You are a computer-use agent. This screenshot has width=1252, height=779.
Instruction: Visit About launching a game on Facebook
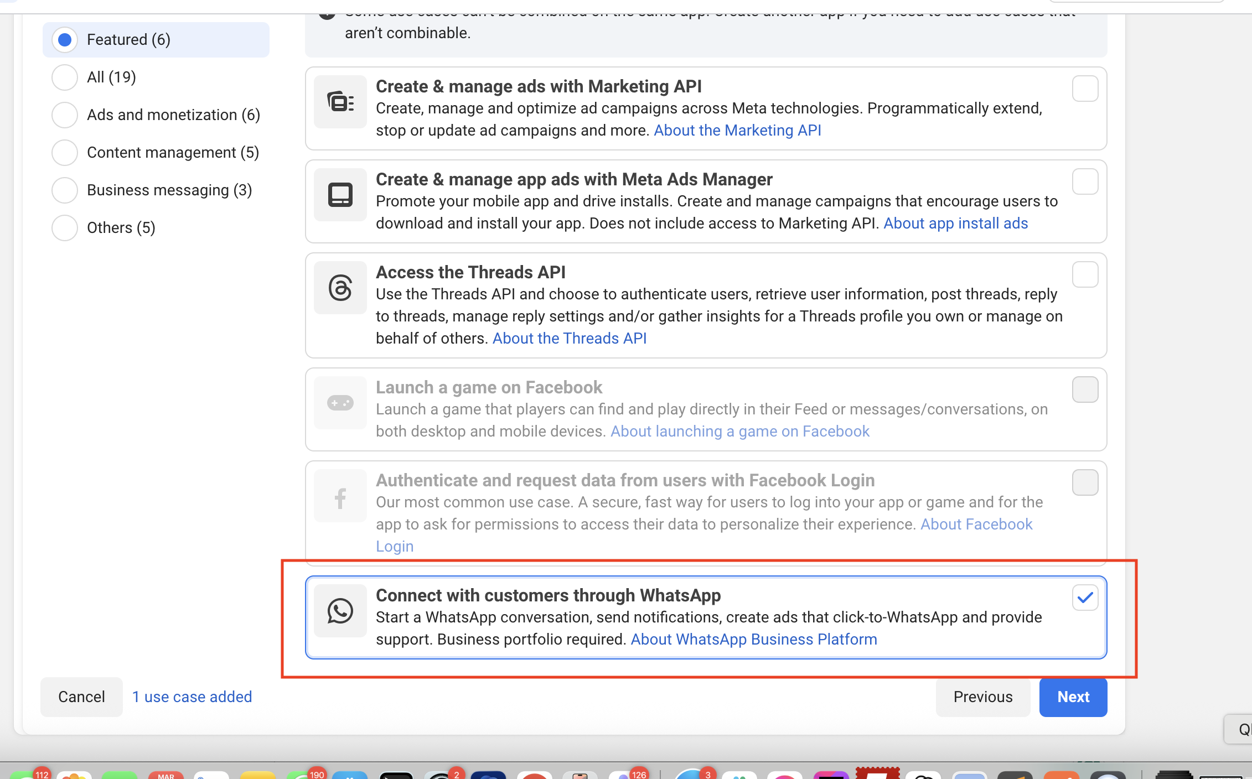click(x=740, y=431)
